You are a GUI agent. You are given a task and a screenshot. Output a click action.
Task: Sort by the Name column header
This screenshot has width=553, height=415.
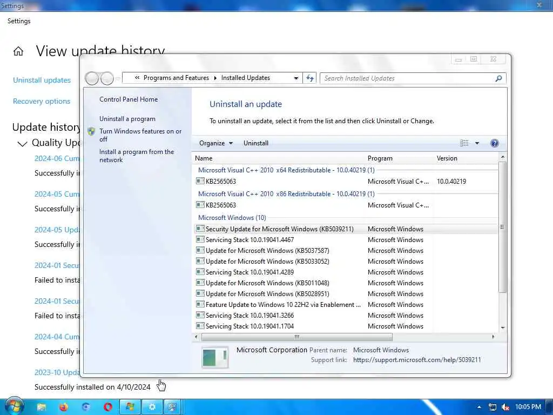(x=204, y=158)
